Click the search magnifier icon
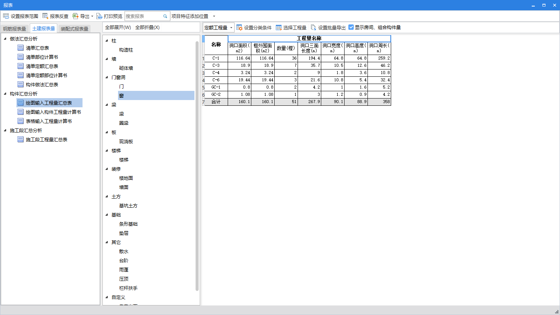 pyautogui.click(x=165, y=16)
